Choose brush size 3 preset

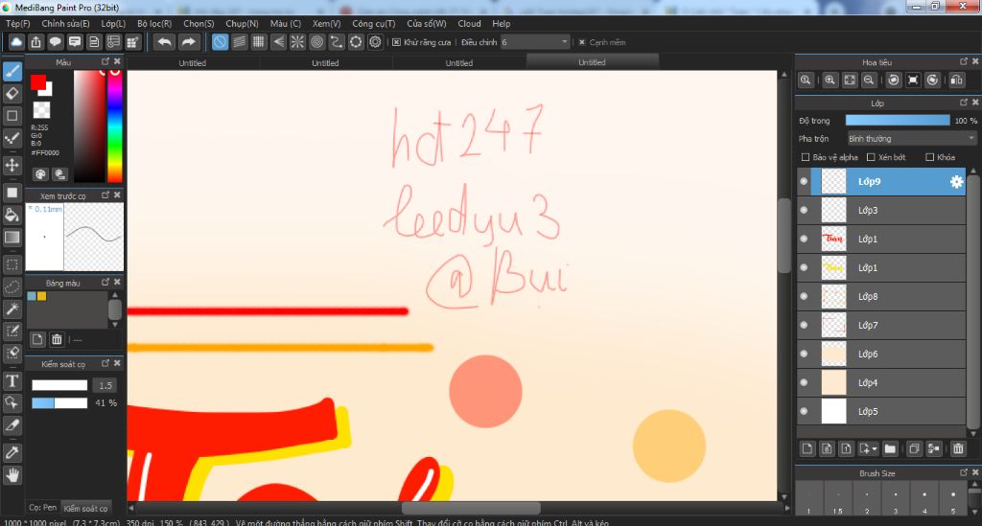[x=896, y=498]
